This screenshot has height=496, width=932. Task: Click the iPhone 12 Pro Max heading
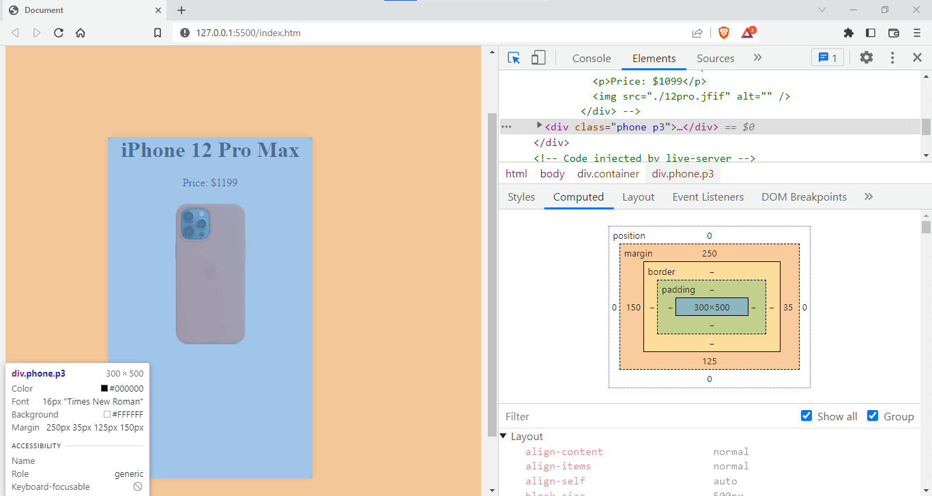tap(210, 150)
